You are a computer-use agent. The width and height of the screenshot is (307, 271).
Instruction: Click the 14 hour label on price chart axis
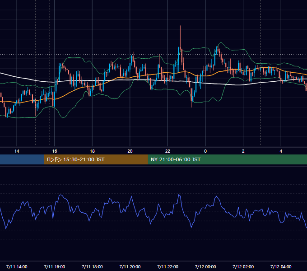tap(17, 151)
